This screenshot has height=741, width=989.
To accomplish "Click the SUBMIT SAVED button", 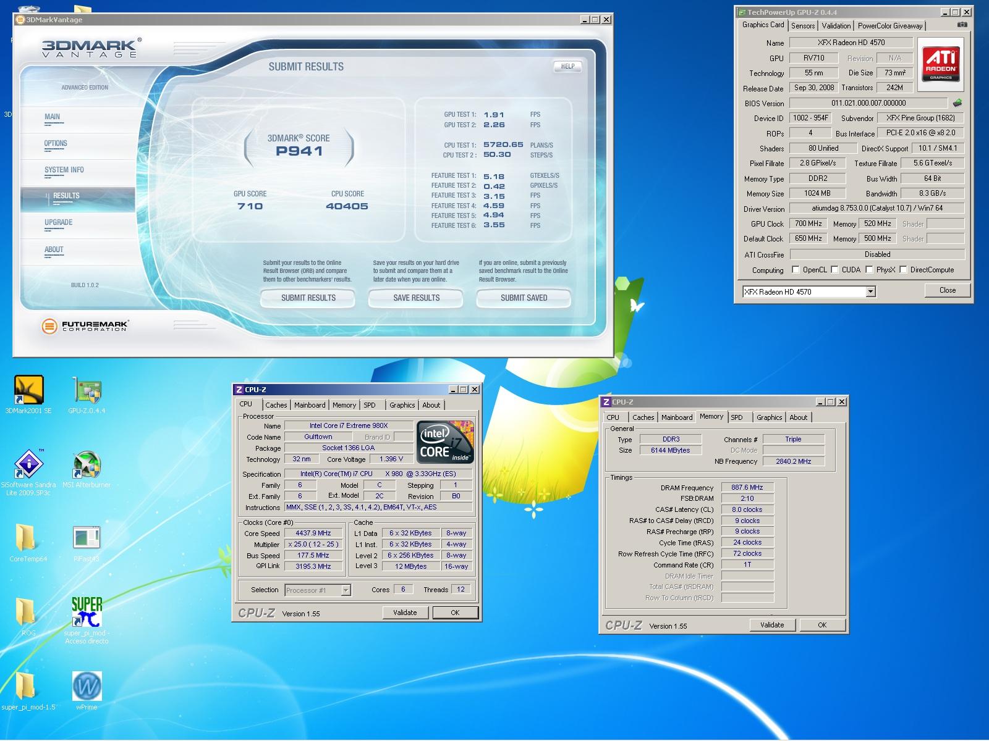I will [x=524, y=298].
